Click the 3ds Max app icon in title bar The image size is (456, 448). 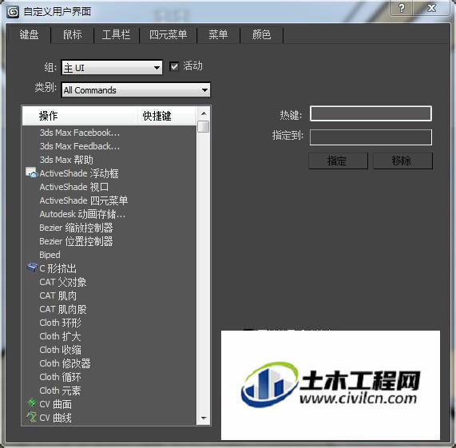(13, 12)
